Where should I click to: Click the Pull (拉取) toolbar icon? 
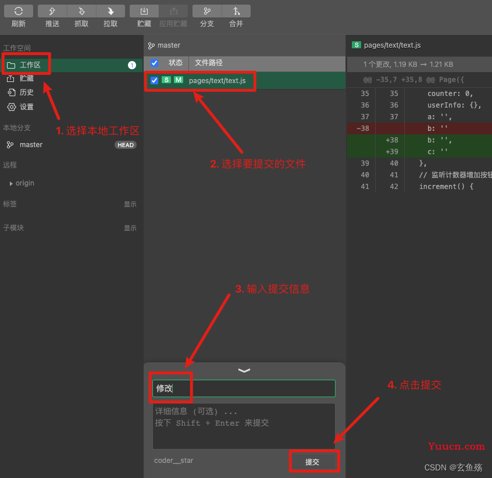click(x=110, y=11)
